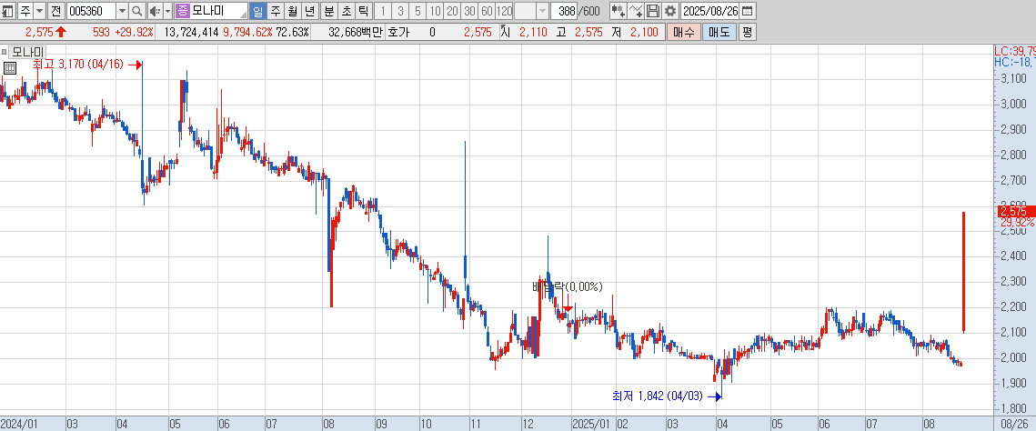Viewport: 1036px width, 431px height.
Task: Click the 2025/01 date axis label
Action: point(590,423)
